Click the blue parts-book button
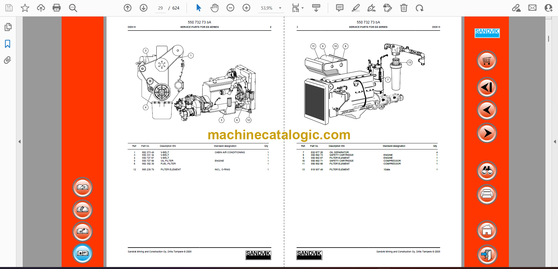The width and height of the screenshot is (558, 269). tap(83, 253)
